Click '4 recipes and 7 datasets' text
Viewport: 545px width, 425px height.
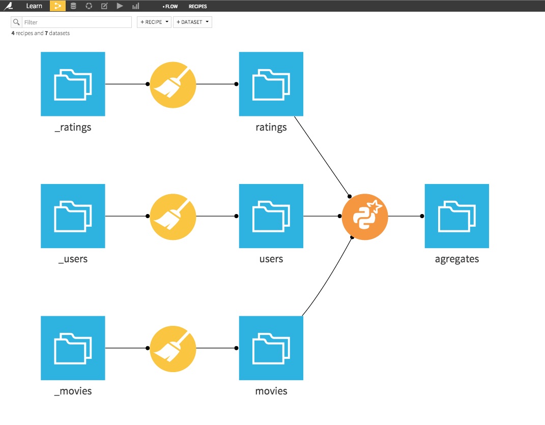click(41, 33)
